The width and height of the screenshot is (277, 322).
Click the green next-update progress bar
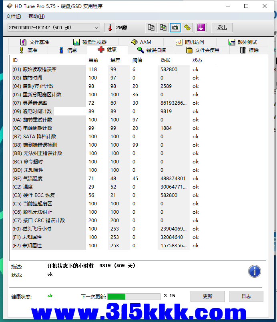click(x=134, y=296)
